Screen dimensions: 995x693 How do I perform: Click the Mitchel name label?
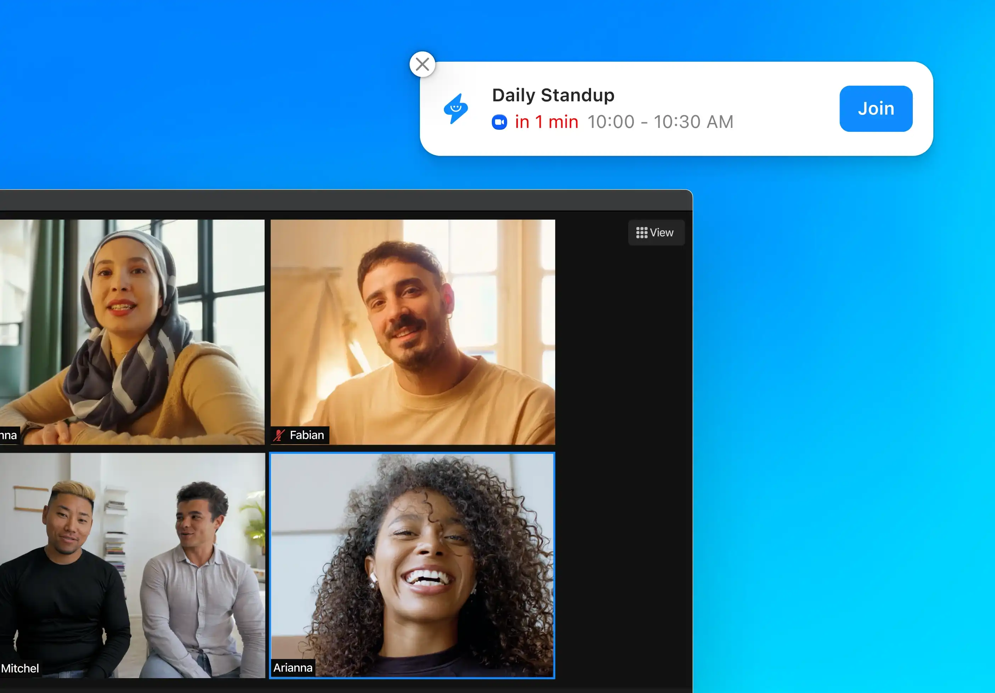click(20, 668)
